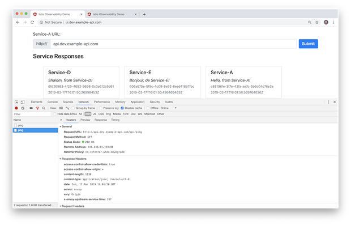This screenshot has width=351, height=225.
Task: Check the Offline checkbox
Action: (148, 108)
